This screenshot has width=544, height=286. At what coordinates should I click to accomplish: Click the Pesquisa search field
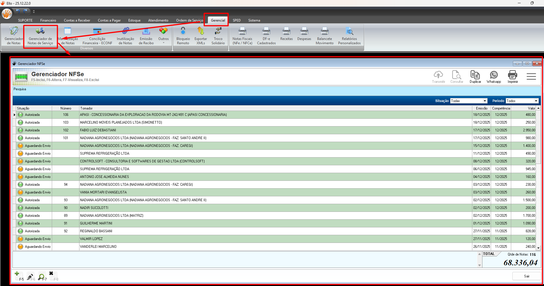pyautogui.click(x=276, y=89)
